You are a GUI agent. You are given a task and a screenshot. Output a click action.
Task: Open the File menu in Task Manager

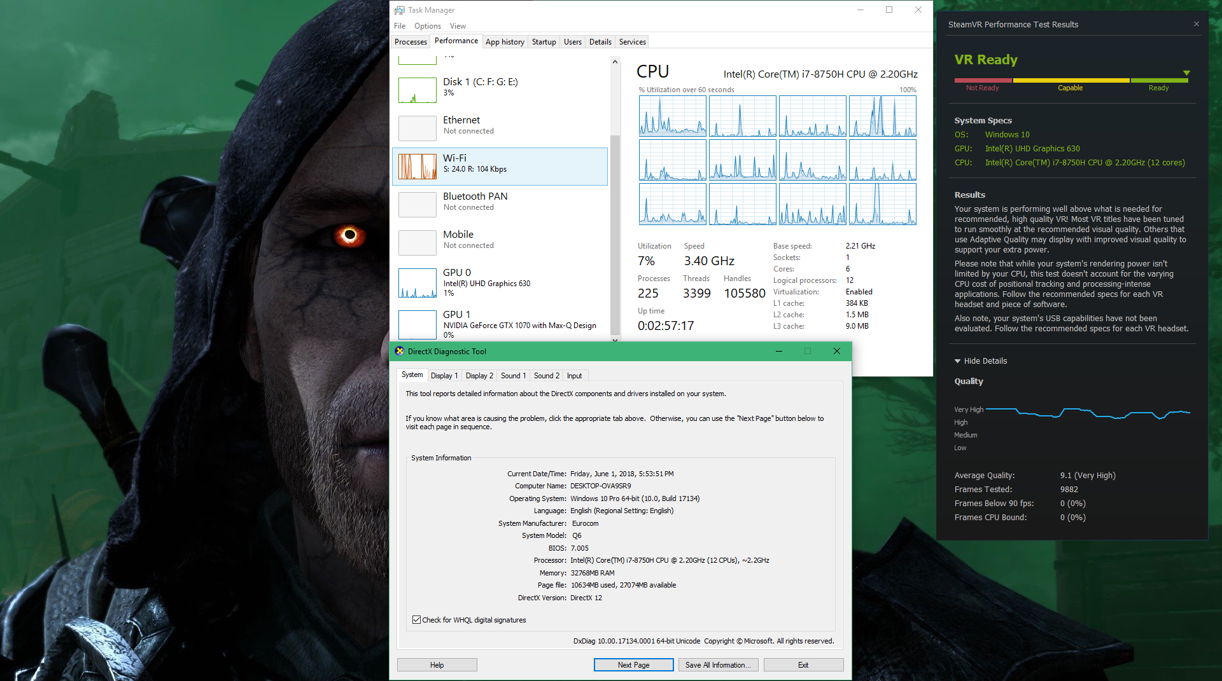tap(400, 26)
